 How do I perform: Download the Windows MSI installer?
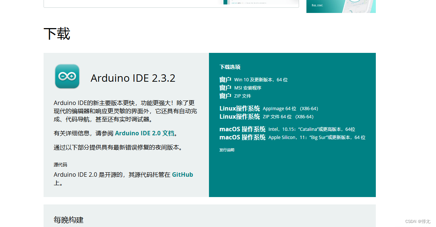point(240,88)
